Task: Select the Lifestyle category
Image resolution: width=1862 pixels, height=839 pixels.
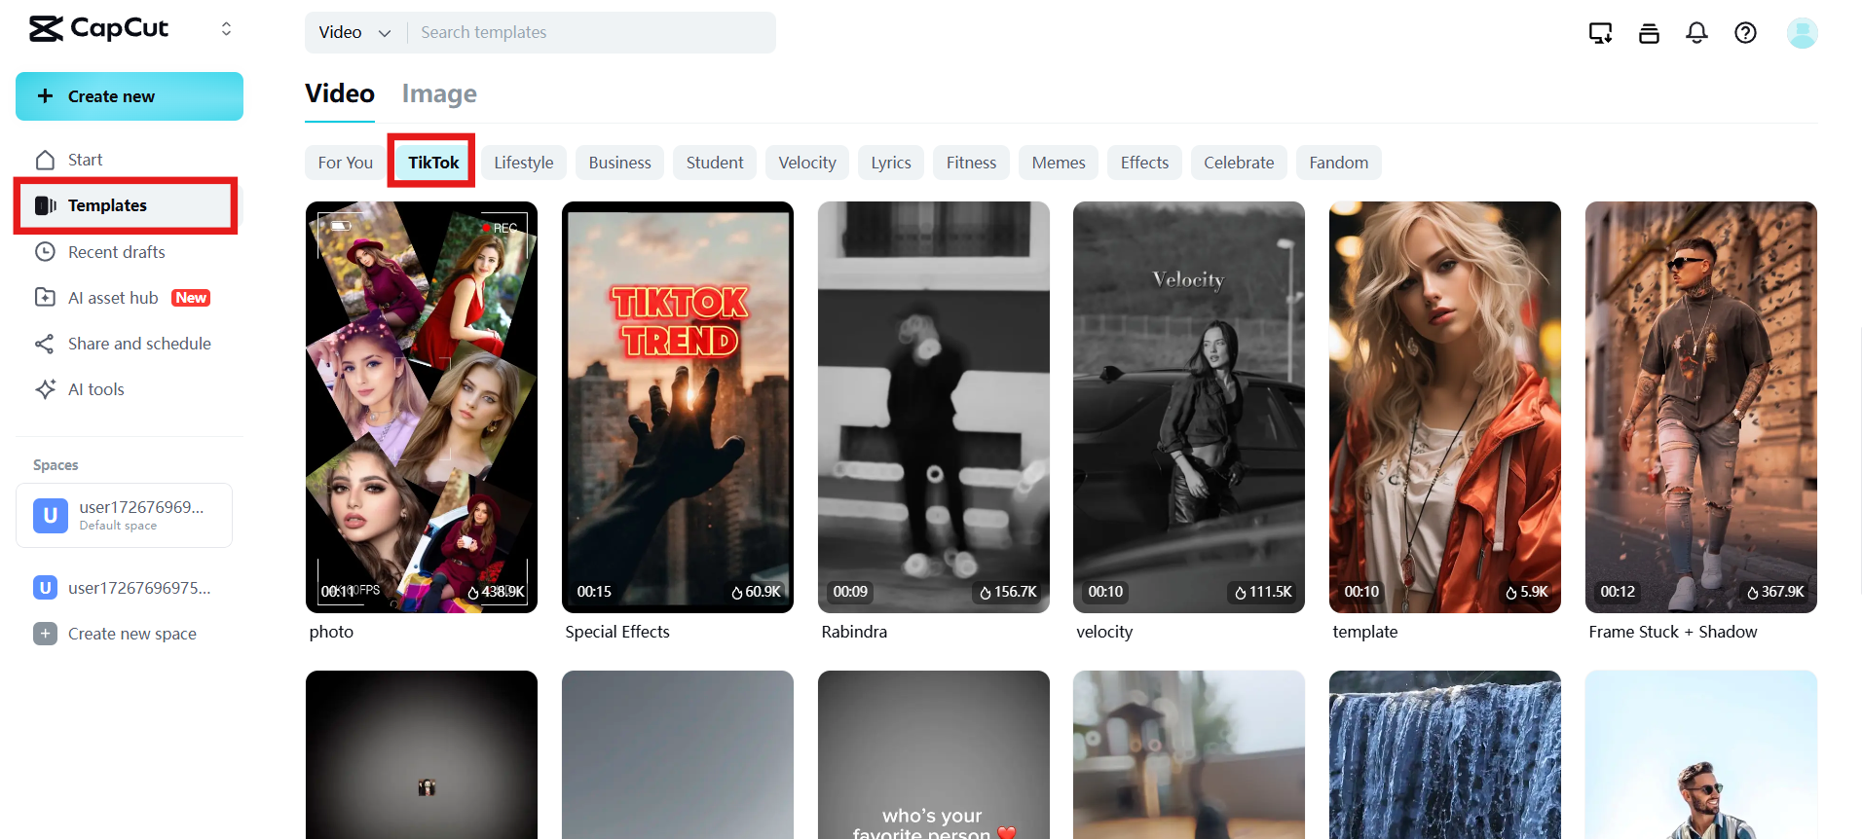Action: 524,163
